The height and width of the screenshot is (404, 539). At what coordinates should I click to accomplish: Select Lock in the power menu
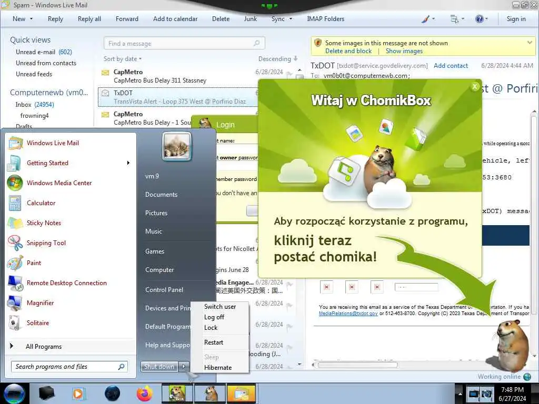pos(211,328)
